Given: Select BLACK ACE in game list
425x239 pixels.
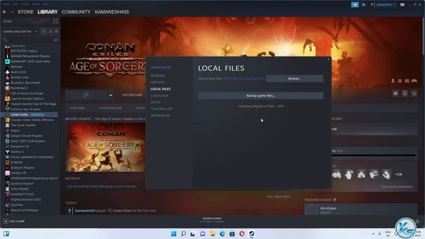Looking at the screenshot, I should click(18, 72).
